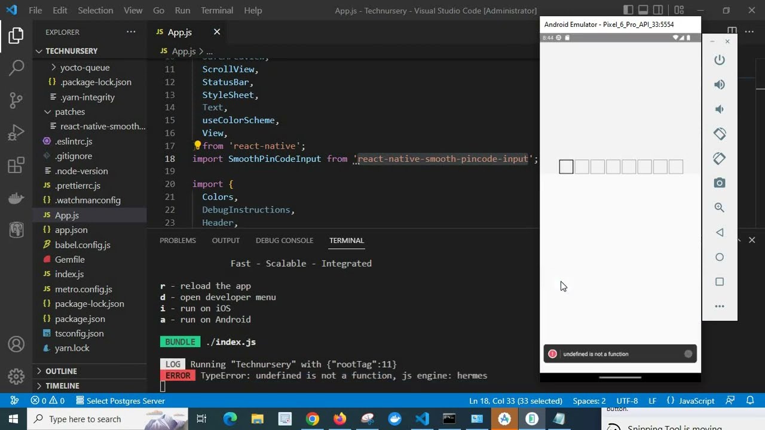Open package.json in the explorer
Image resolution: width=765 pixels, height=430 pixels.
[90, 318]
